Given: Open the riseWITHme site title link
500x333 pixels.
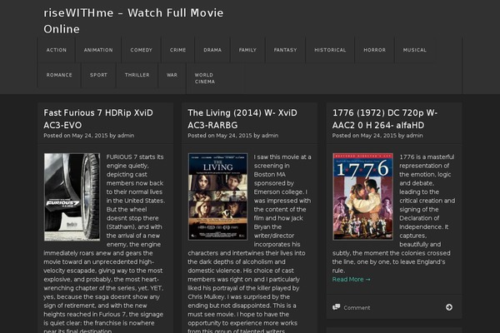Looking at the screenshot, I should pyautogui.click(x=133, y=21).
